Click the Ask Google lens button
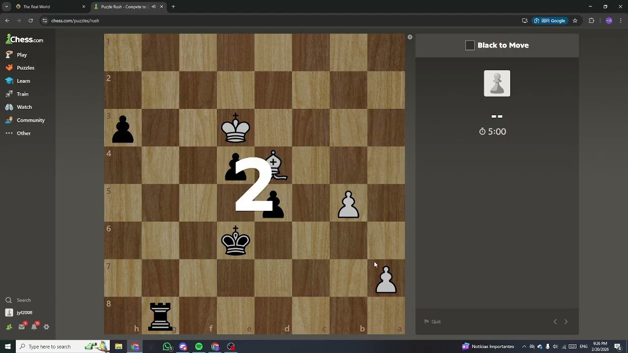The height and width of the screenshot is (353, 628). click(x=549, y=21)
